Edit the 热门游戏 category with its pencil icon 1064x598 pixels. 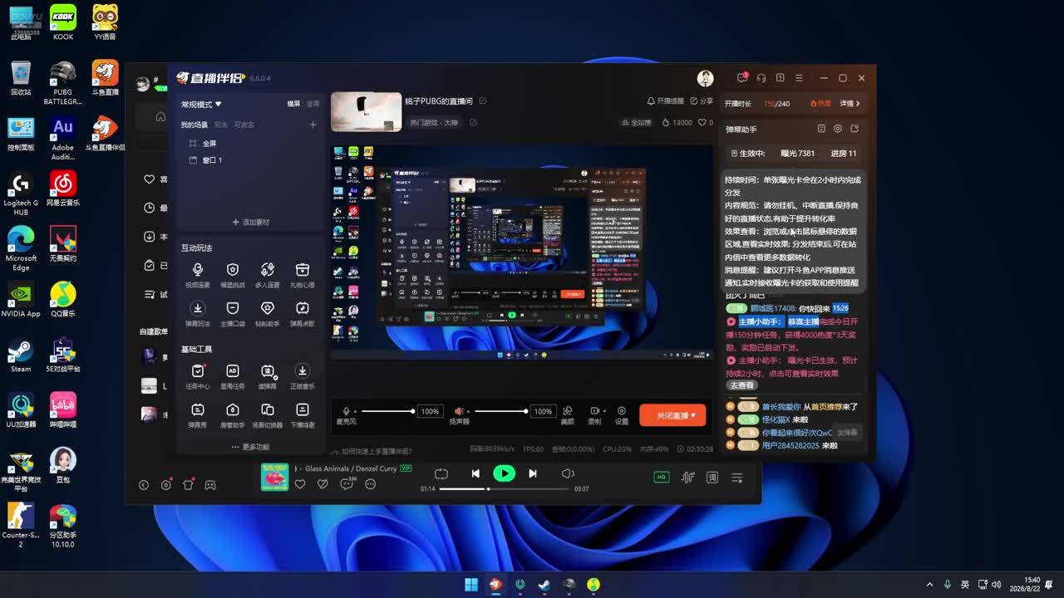coord(473,123)
